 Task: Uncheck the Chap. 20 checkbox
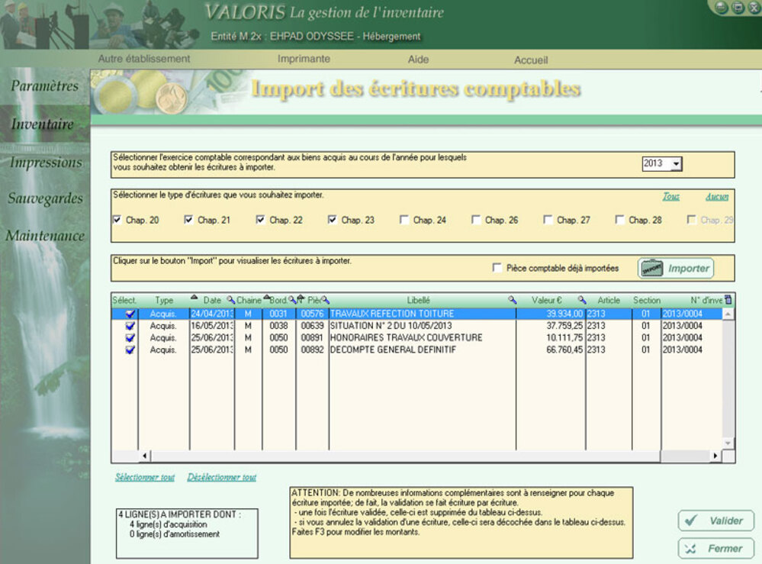[x=117, y=220]
